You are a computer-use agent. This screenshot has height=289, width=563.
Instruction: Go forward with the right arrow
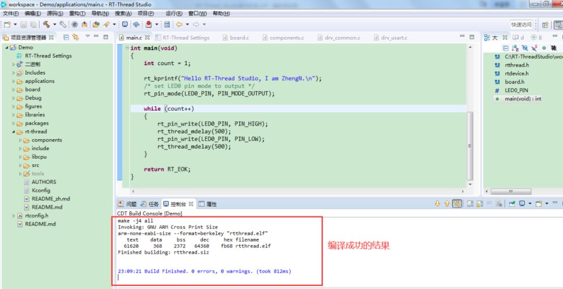[x=195, y=25]
